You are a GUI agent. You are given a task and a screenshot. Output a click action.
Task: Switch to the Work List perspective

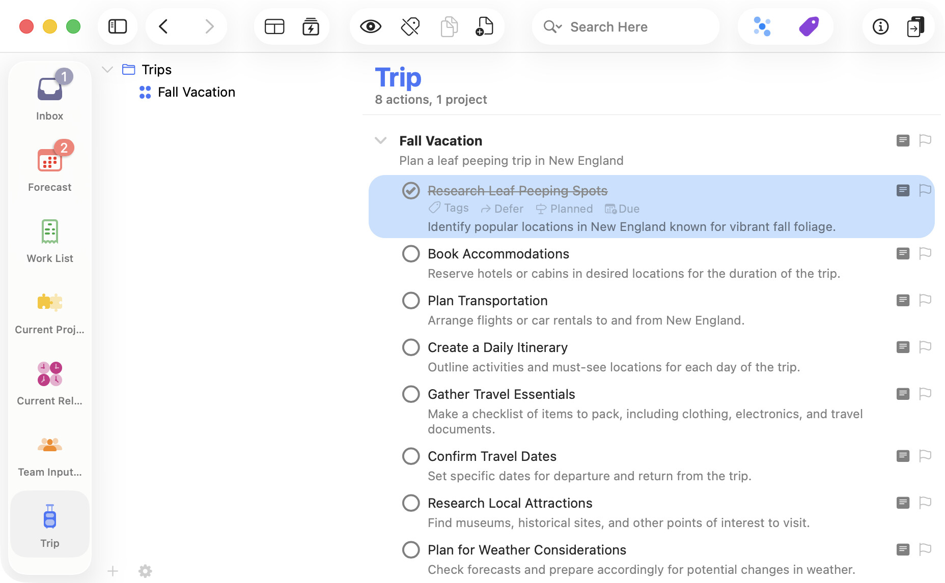coord(49,239)
